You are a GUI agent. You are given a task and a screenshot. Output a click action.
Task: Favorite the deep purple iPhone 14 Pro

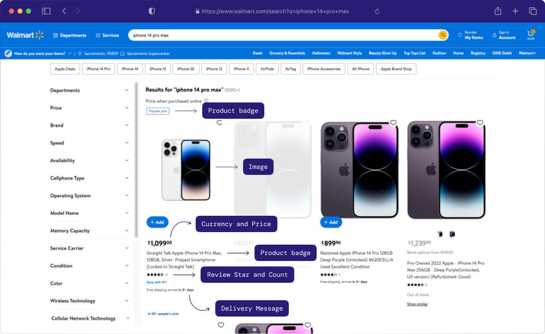click(x=393, y=122)
